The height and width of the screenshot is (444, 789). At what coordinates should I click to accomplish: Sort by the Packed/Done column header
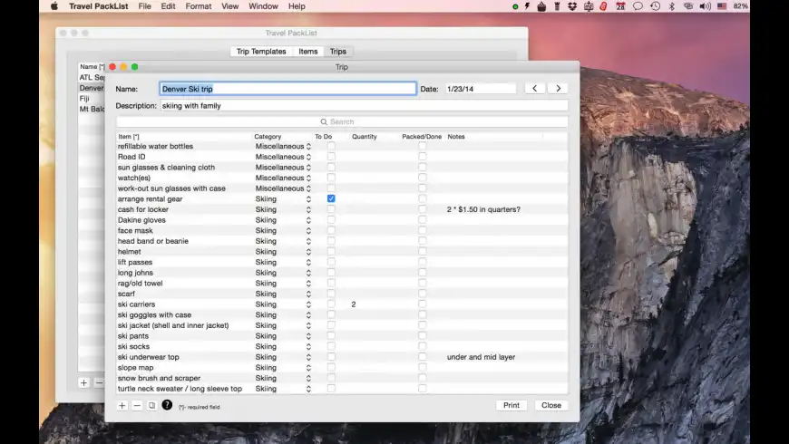pos(422,137)
